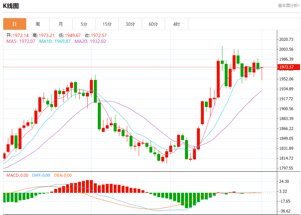Click the MA5: 1972.07 indicator label
This screenshot has width=301, height=215.
coord(21,42)
